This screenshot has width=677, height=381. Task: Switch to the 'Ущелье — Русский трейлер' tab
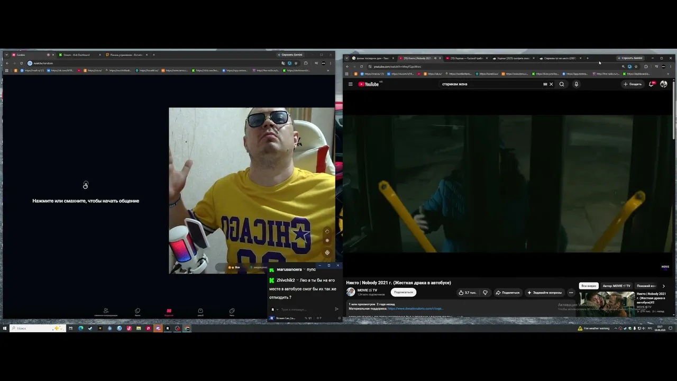465,58
